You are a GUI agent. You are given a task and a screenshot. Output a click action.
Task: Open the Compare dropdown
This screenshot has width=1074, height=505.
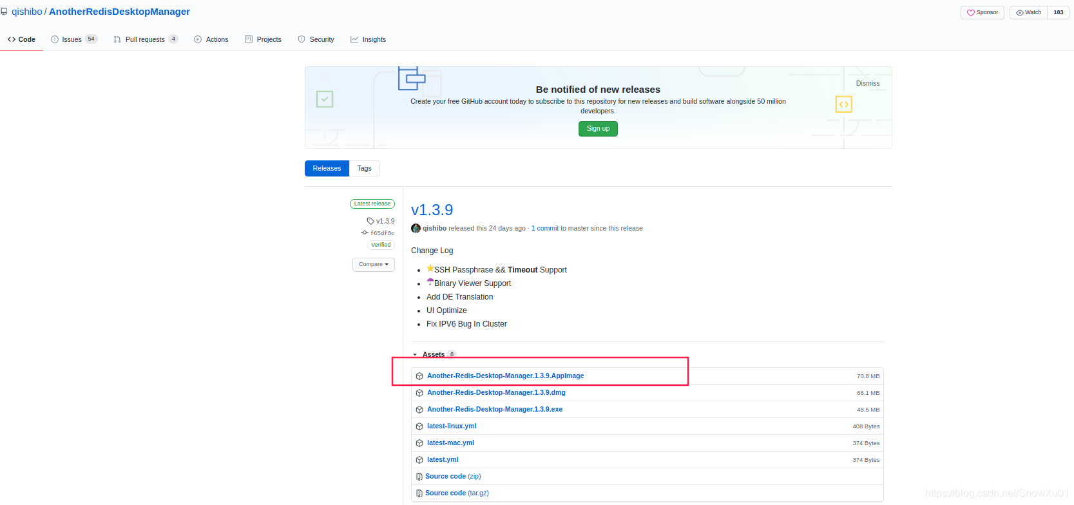point(373,264)
